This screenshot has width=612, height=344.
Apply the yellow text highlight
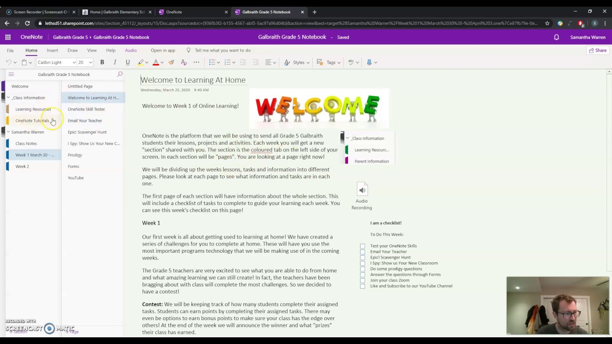coord(141,62)
